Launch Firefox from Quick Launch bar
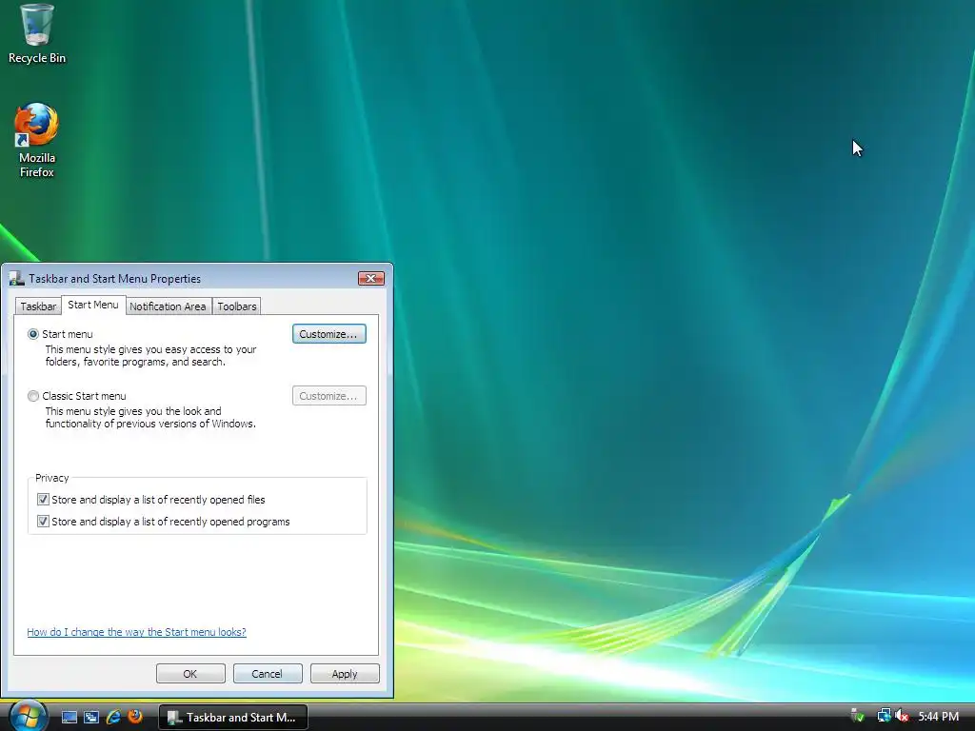The height and width of the screenshot is (731, 975). (x=135, y=717)
